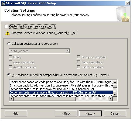Click the setup icon in the title bar

point(3,3)
